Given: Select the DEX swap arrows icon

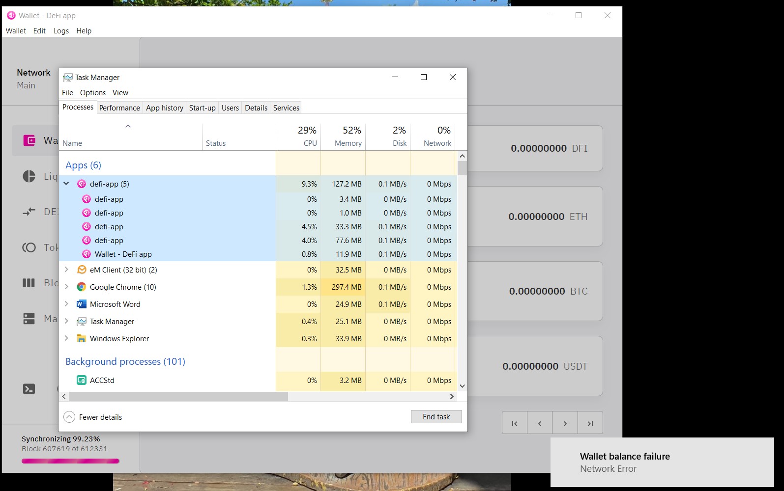Looking at the screenshot, I should pyautogui.click(x=29, y=212).
